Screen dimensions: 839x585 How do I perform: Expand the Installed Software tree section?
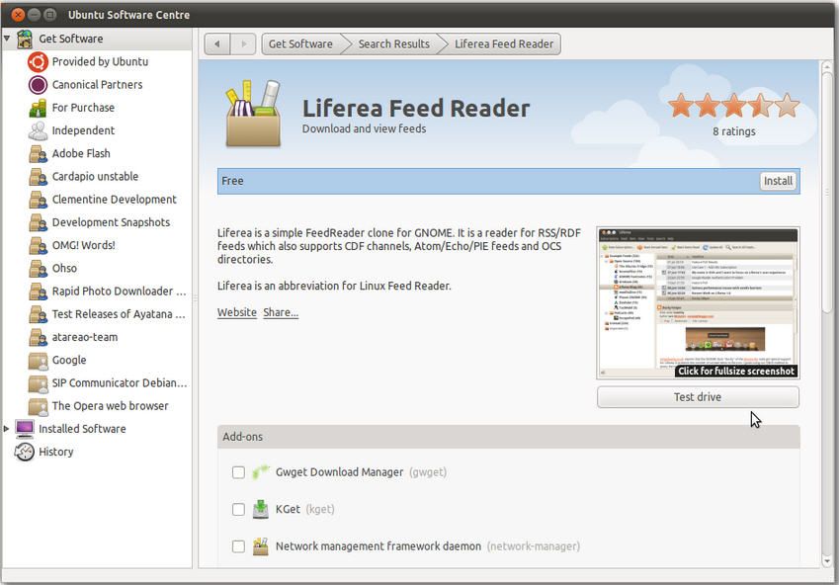(x=6, y=429)
